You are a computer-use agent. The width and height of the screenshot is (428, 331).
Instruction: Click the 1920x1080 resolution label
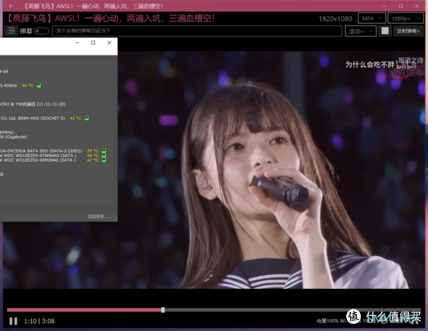coord(335,18)
